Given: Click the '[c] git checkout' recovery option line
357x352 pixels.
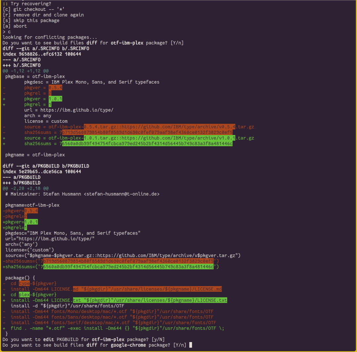Looking at the screenshot, I should 34,9.
